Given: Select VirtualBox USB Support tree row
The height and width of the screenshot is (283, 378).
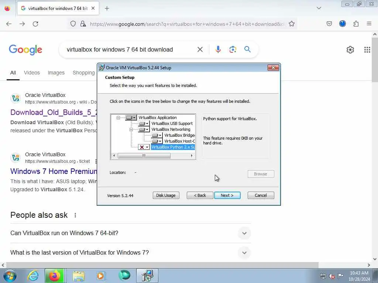Looking at the screenshot, I should point(172,123).
